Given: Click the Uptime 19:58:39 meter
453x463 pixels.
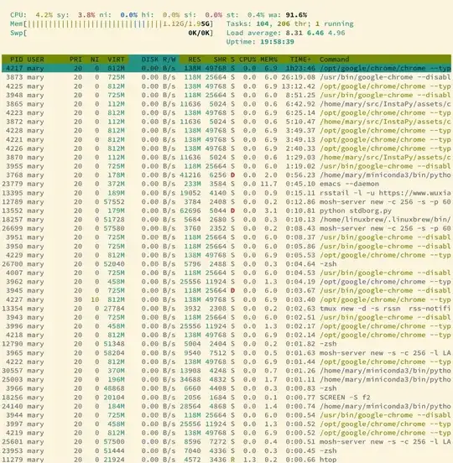Looking at the screenshot, I should (x=260, y=42).
